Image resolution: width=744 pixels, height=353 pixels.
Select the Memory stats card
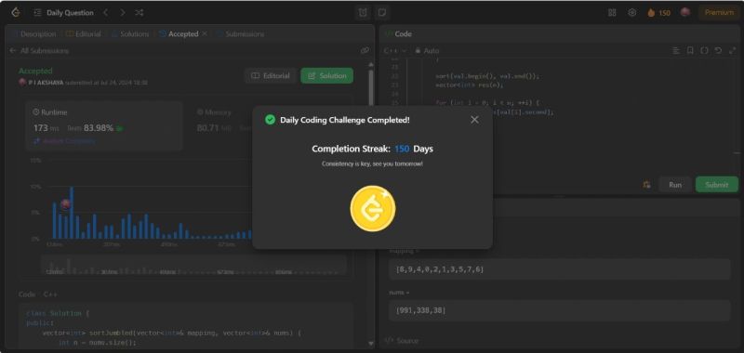tap(221, 125)
